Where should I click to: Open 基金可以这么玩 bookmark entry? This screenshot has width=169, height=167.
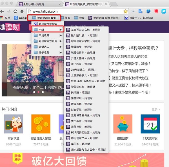click(86, 30)
